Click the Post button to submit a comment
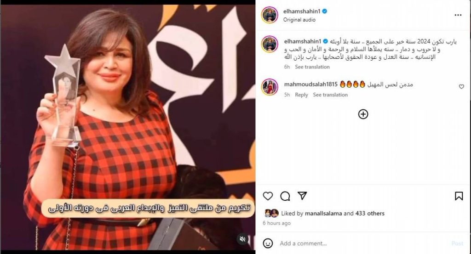The image size is (471, 254). [x=457, y=243]
